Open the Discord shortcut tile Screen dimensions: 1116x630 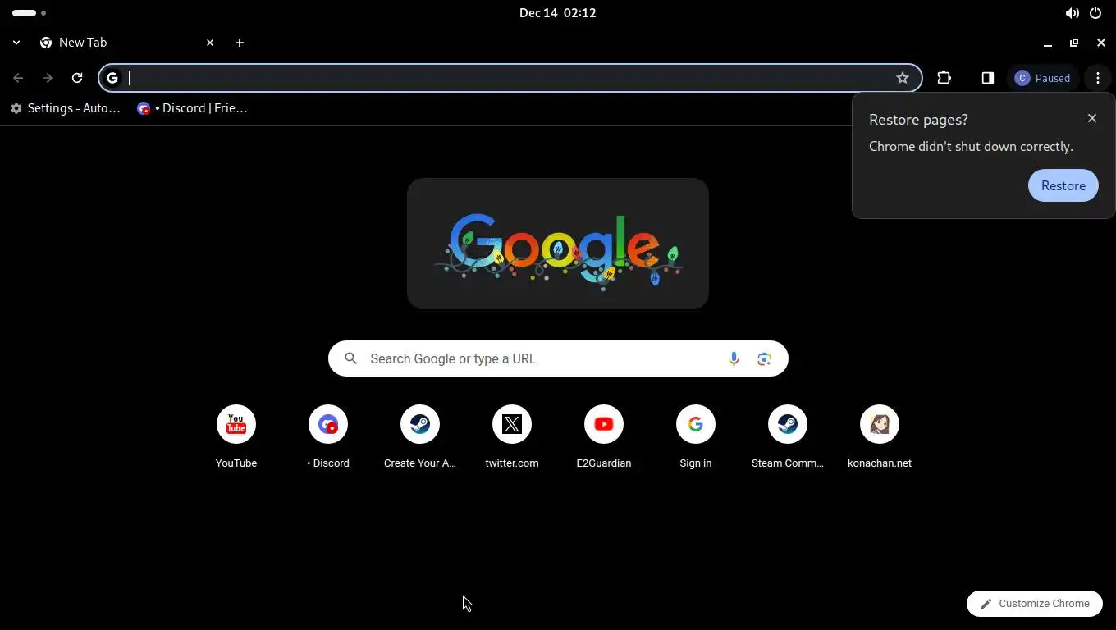point(328,437)
